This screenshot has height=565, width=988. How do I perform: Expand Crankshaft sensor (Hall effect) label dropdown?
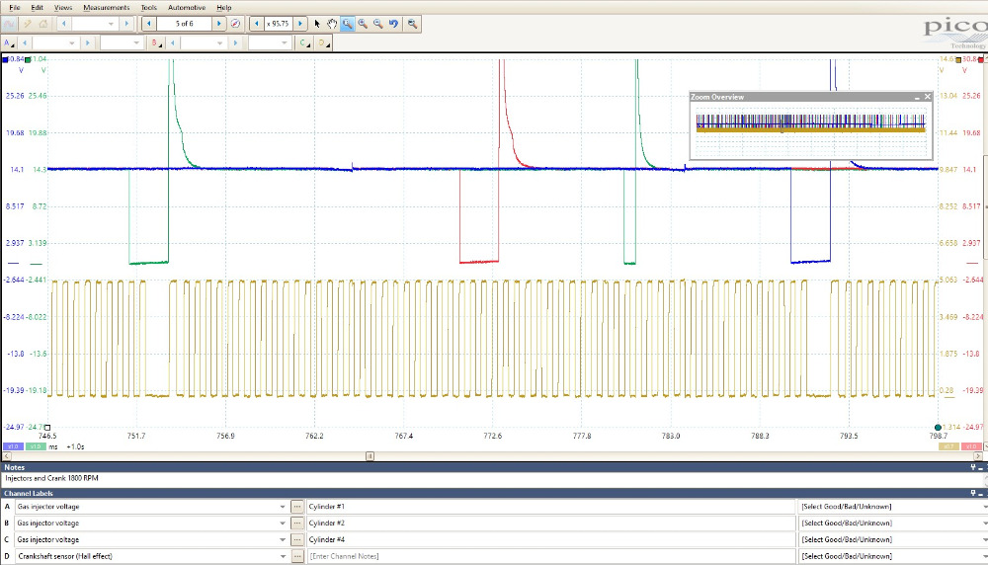click(283, 556)
